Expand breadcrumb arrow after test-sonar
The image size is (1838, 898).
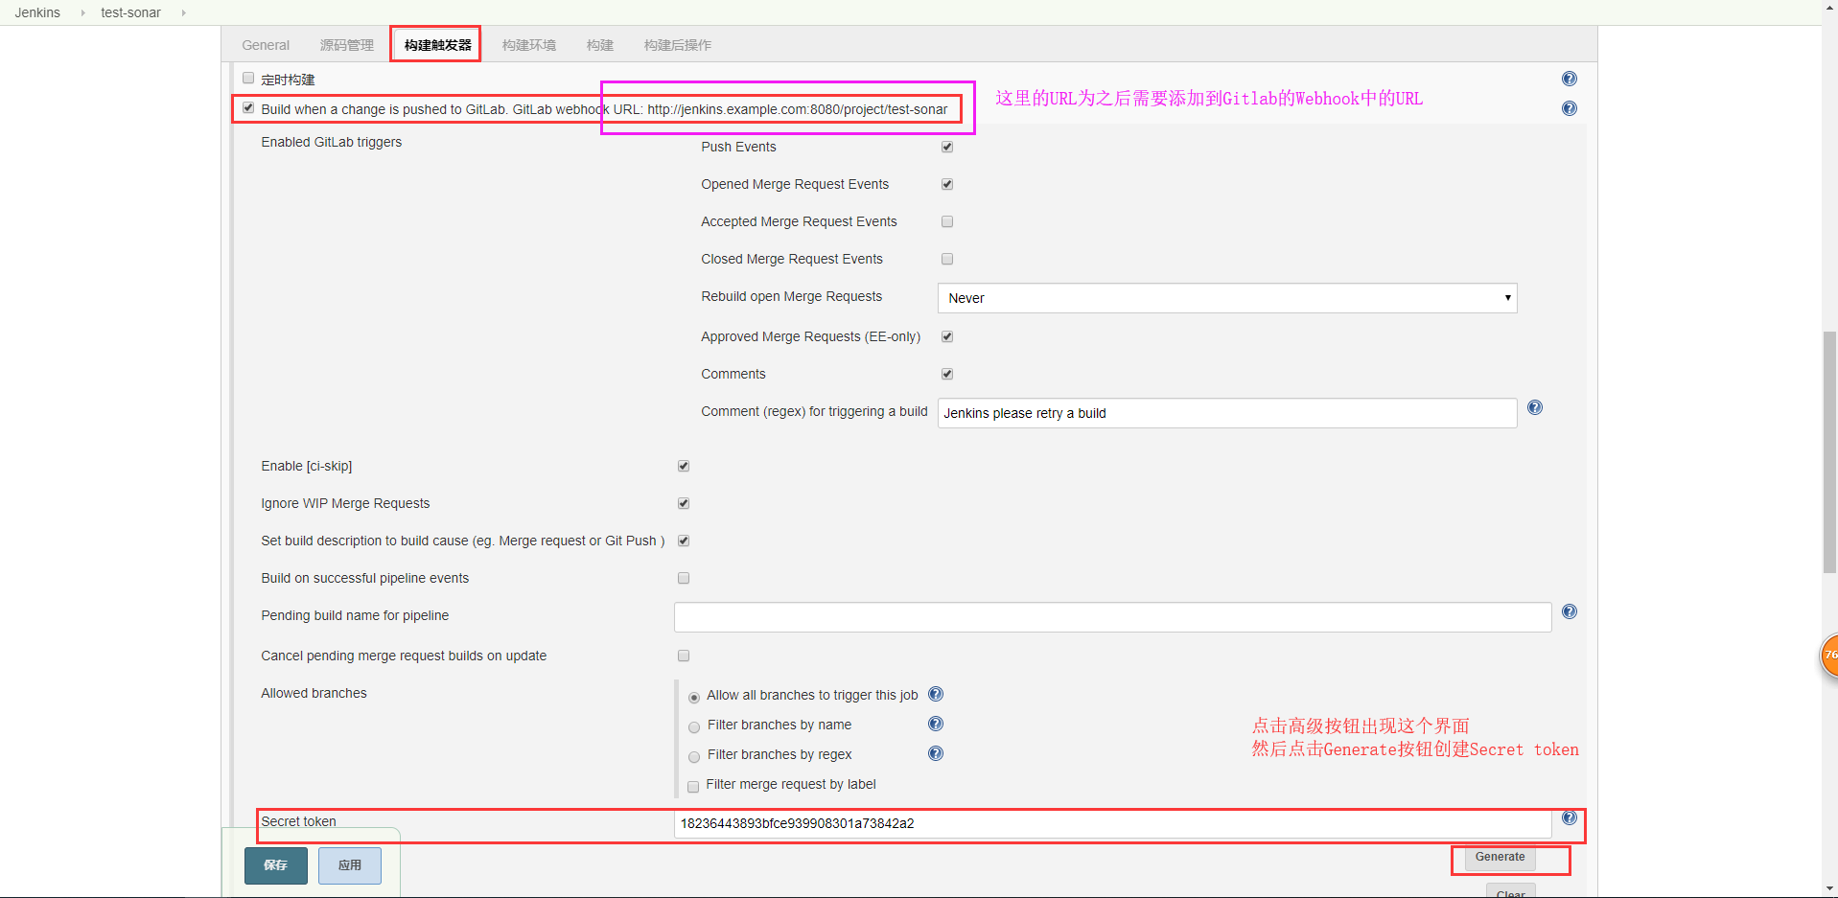pyautogui.click(x=183, y=12)
